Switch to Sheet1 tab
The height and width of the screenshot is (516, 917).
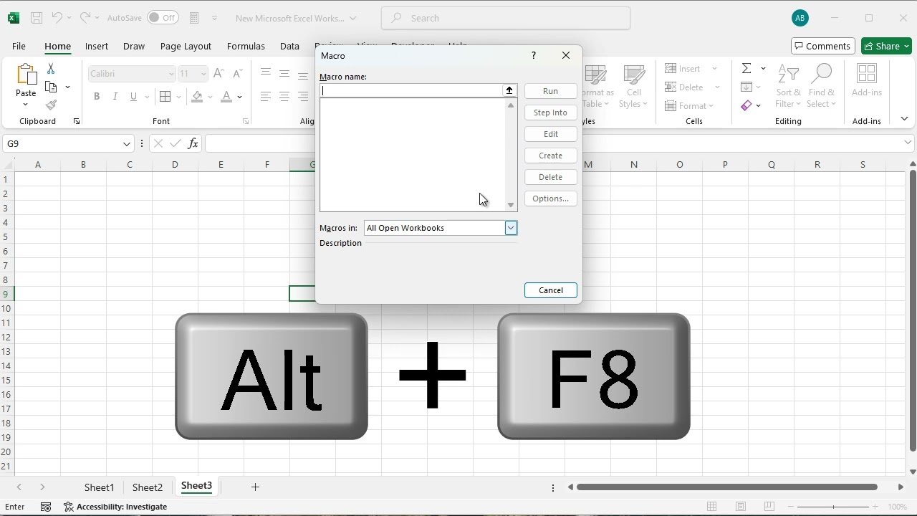[x=100, y=487]
